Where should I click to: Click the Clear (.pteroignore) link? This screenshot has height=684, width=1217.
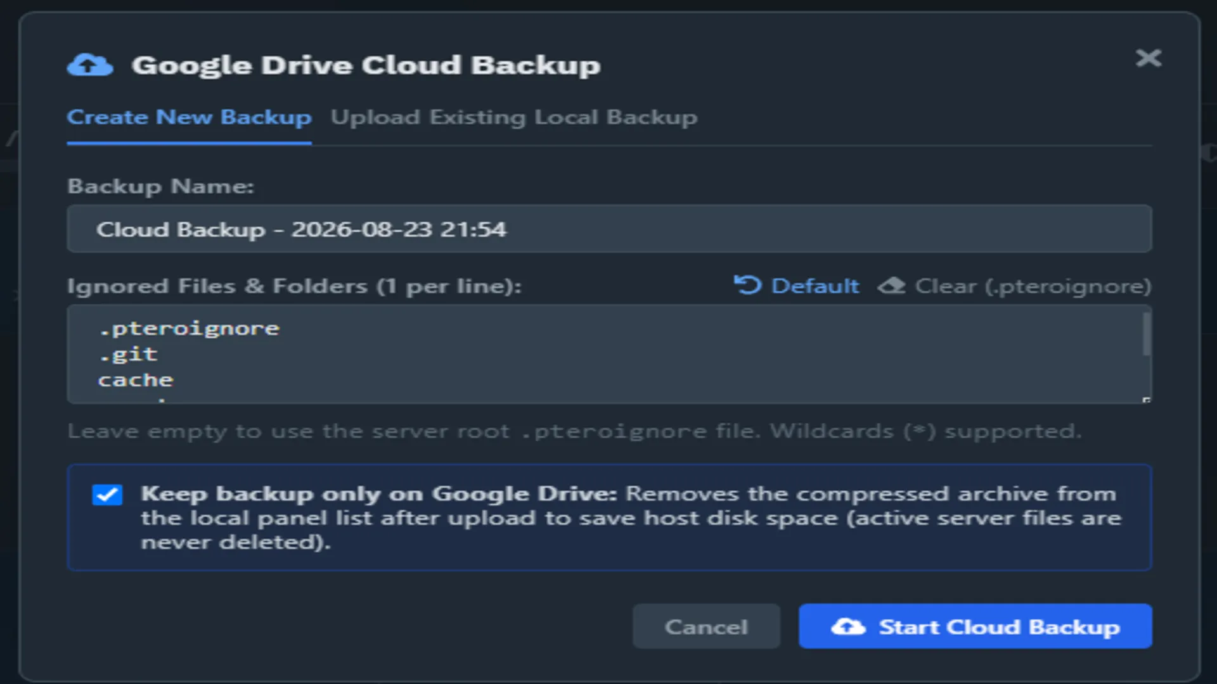pyautogui.click(x=1015, y=286)
